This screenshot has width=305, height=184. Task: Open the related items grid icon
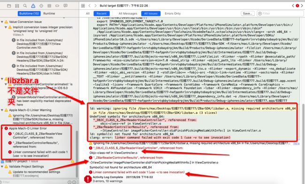(x=83, y=6)
